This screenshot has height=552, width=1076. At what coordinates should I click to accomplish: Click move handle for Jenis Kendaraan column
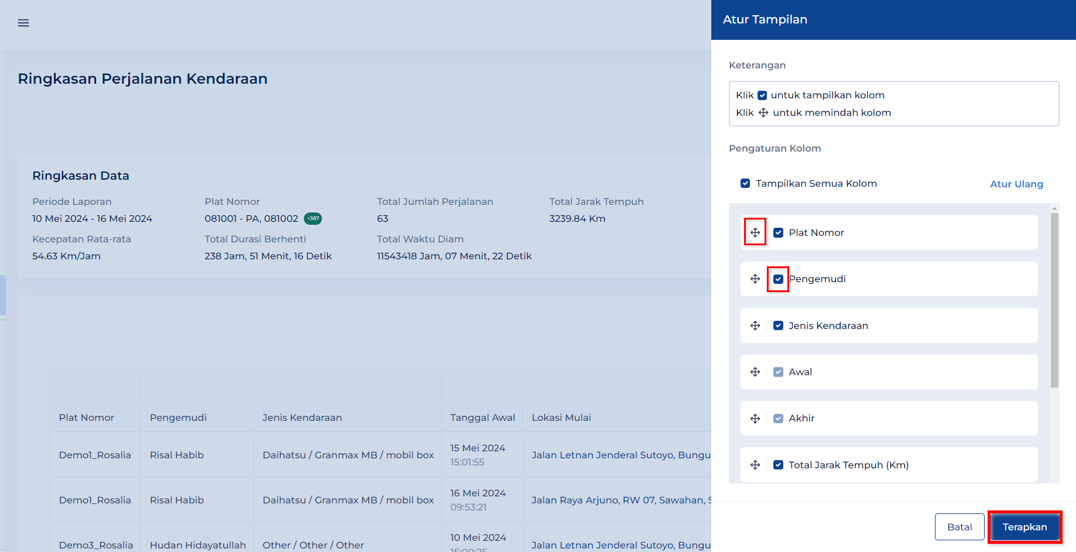coord(755,325)
